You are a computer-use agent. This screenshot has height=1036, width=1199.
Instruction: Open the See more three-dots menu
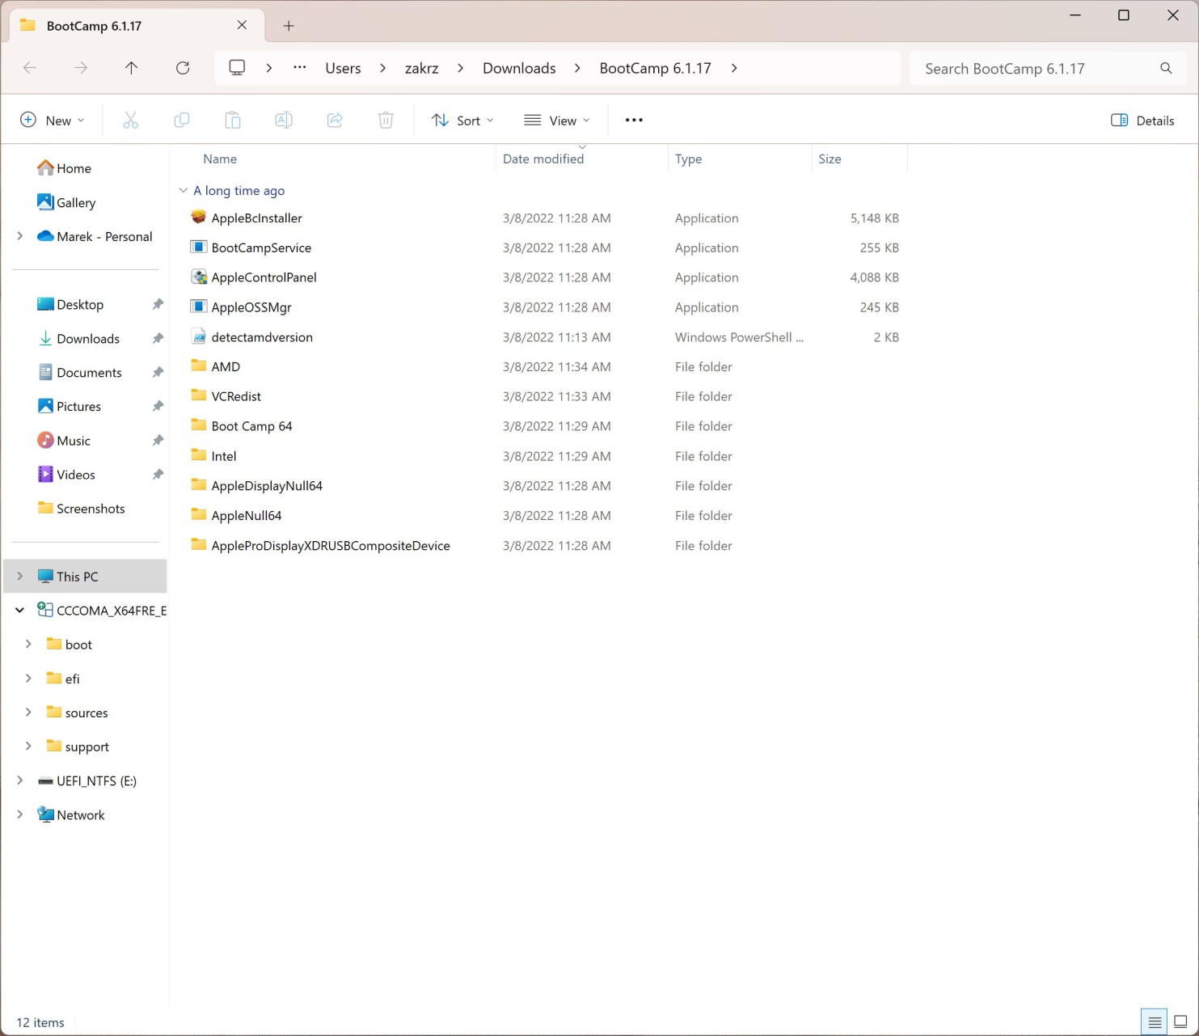click(634, 121)
